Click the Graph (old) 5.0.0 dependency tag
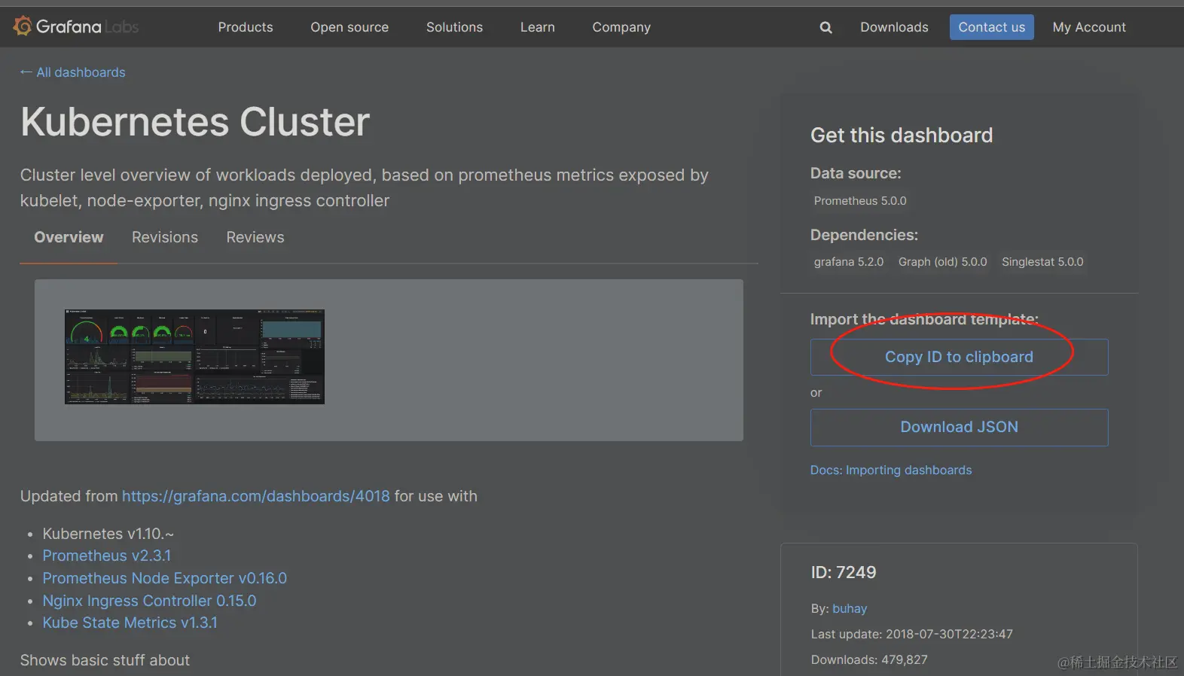The height and width of the screenshot is (676, 1184). pos(942,262)
